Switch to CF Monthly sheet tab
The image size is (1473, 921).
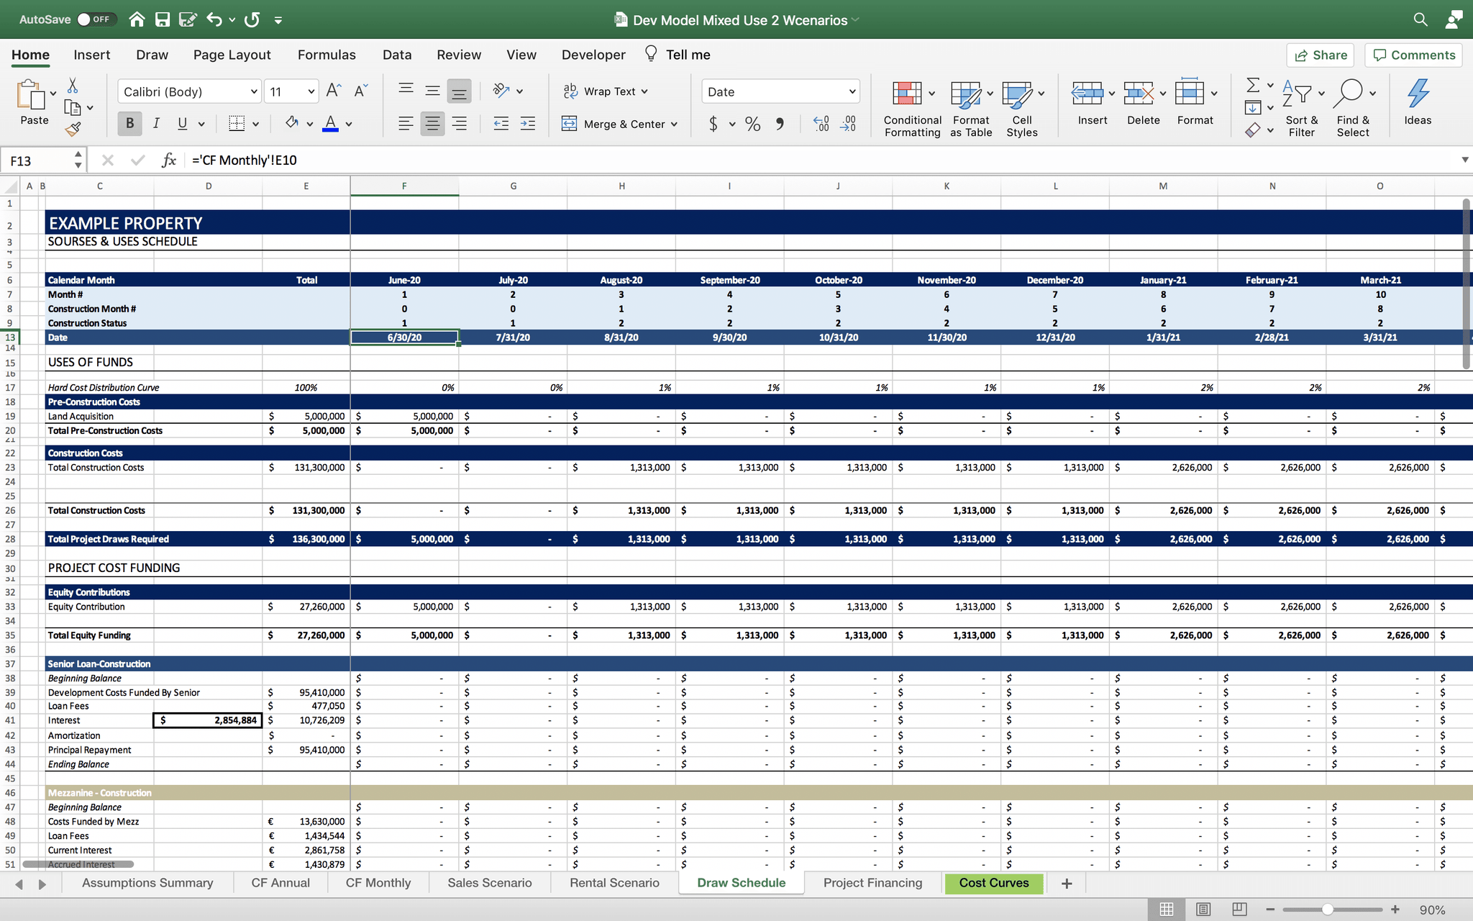(378, 883)
